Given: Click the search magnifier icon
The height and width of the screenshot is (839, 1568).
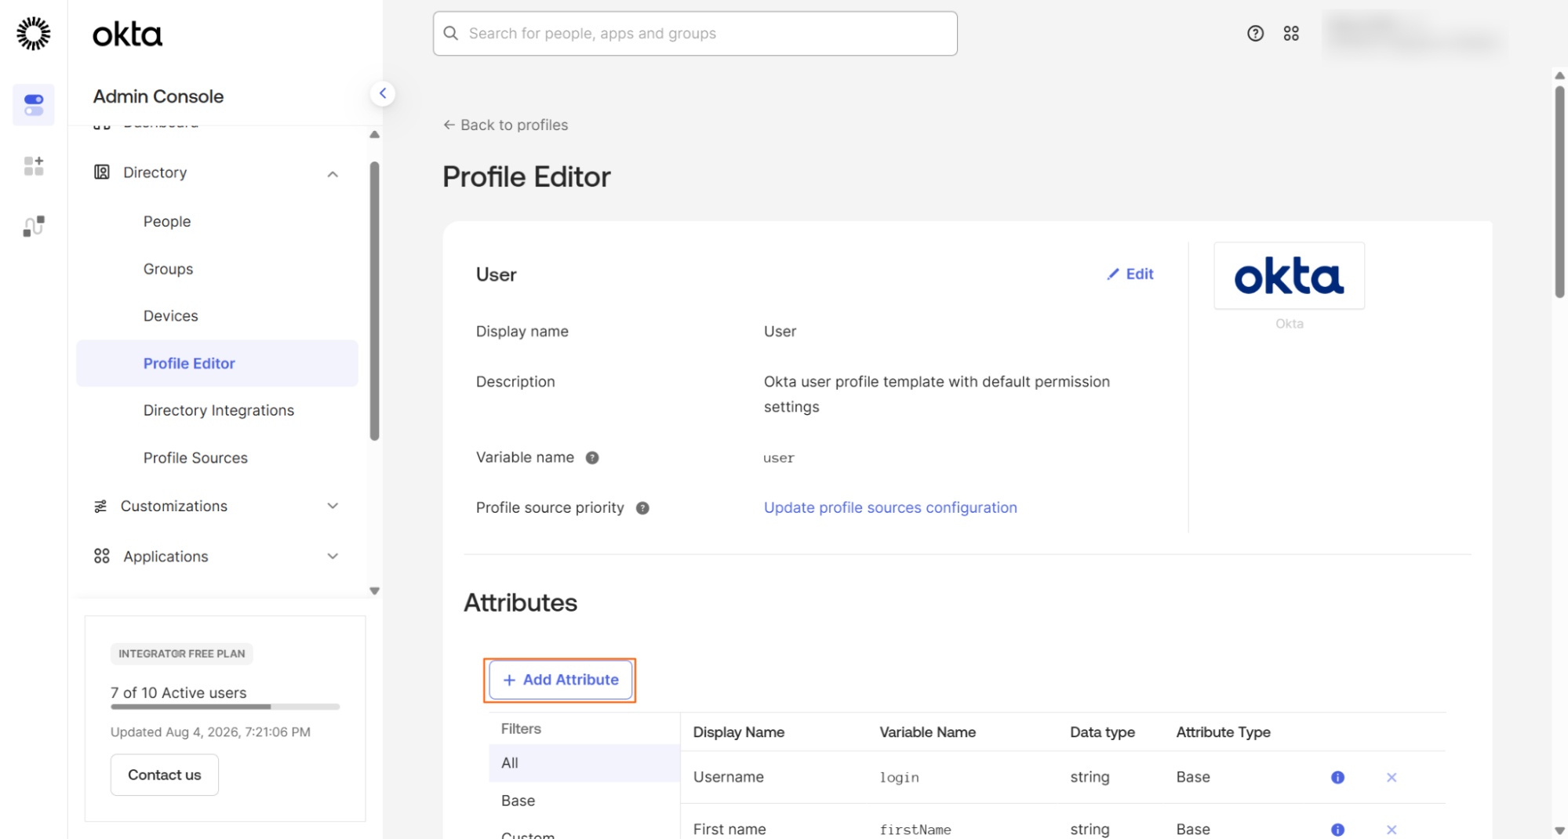Looking at the screenshot, I should (x=451, y=33).
